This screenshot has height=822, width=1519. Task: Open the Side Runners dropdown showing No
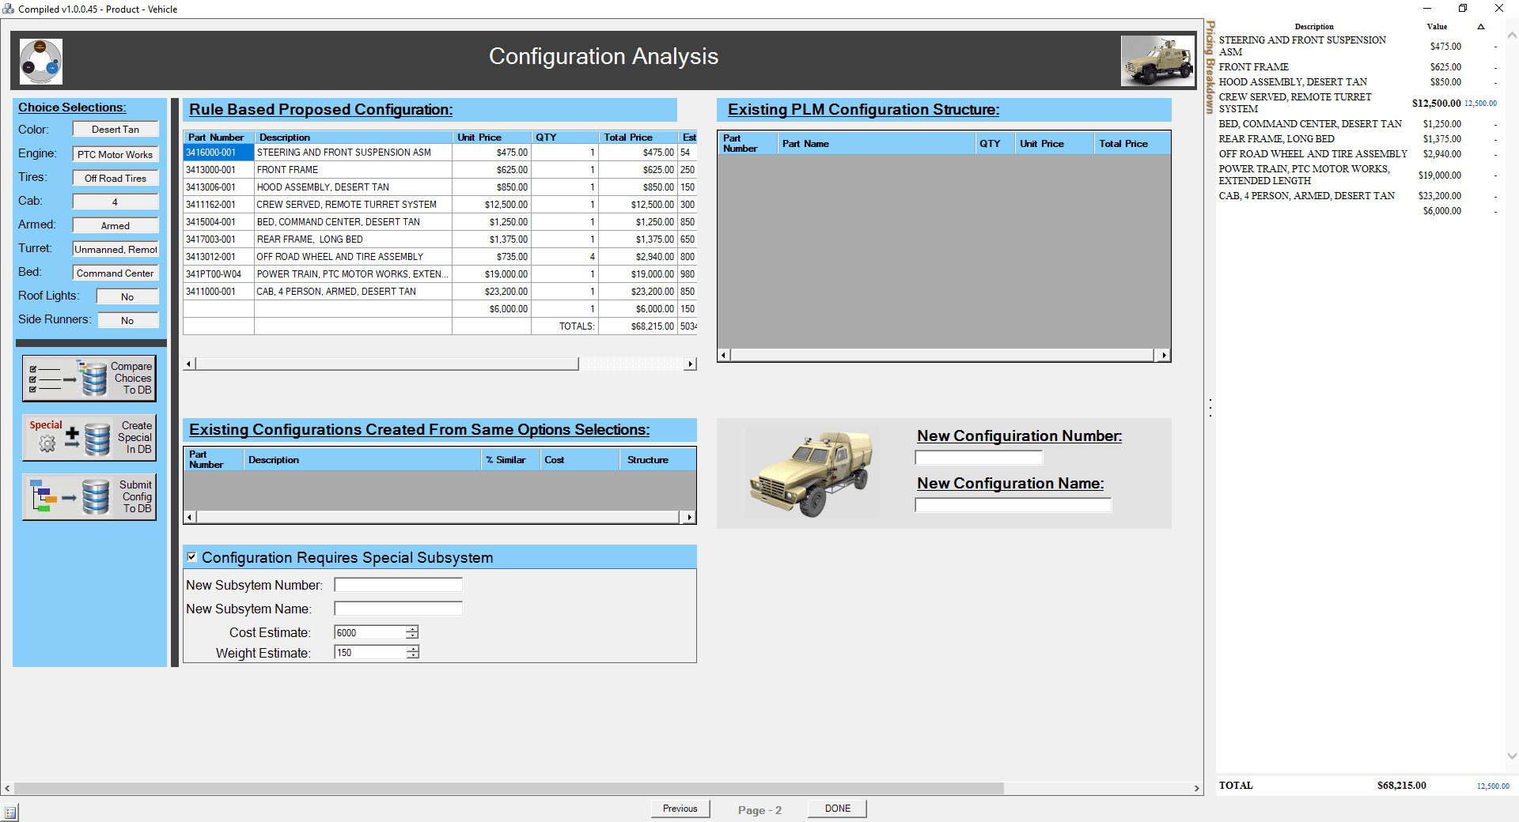(127, 321)
